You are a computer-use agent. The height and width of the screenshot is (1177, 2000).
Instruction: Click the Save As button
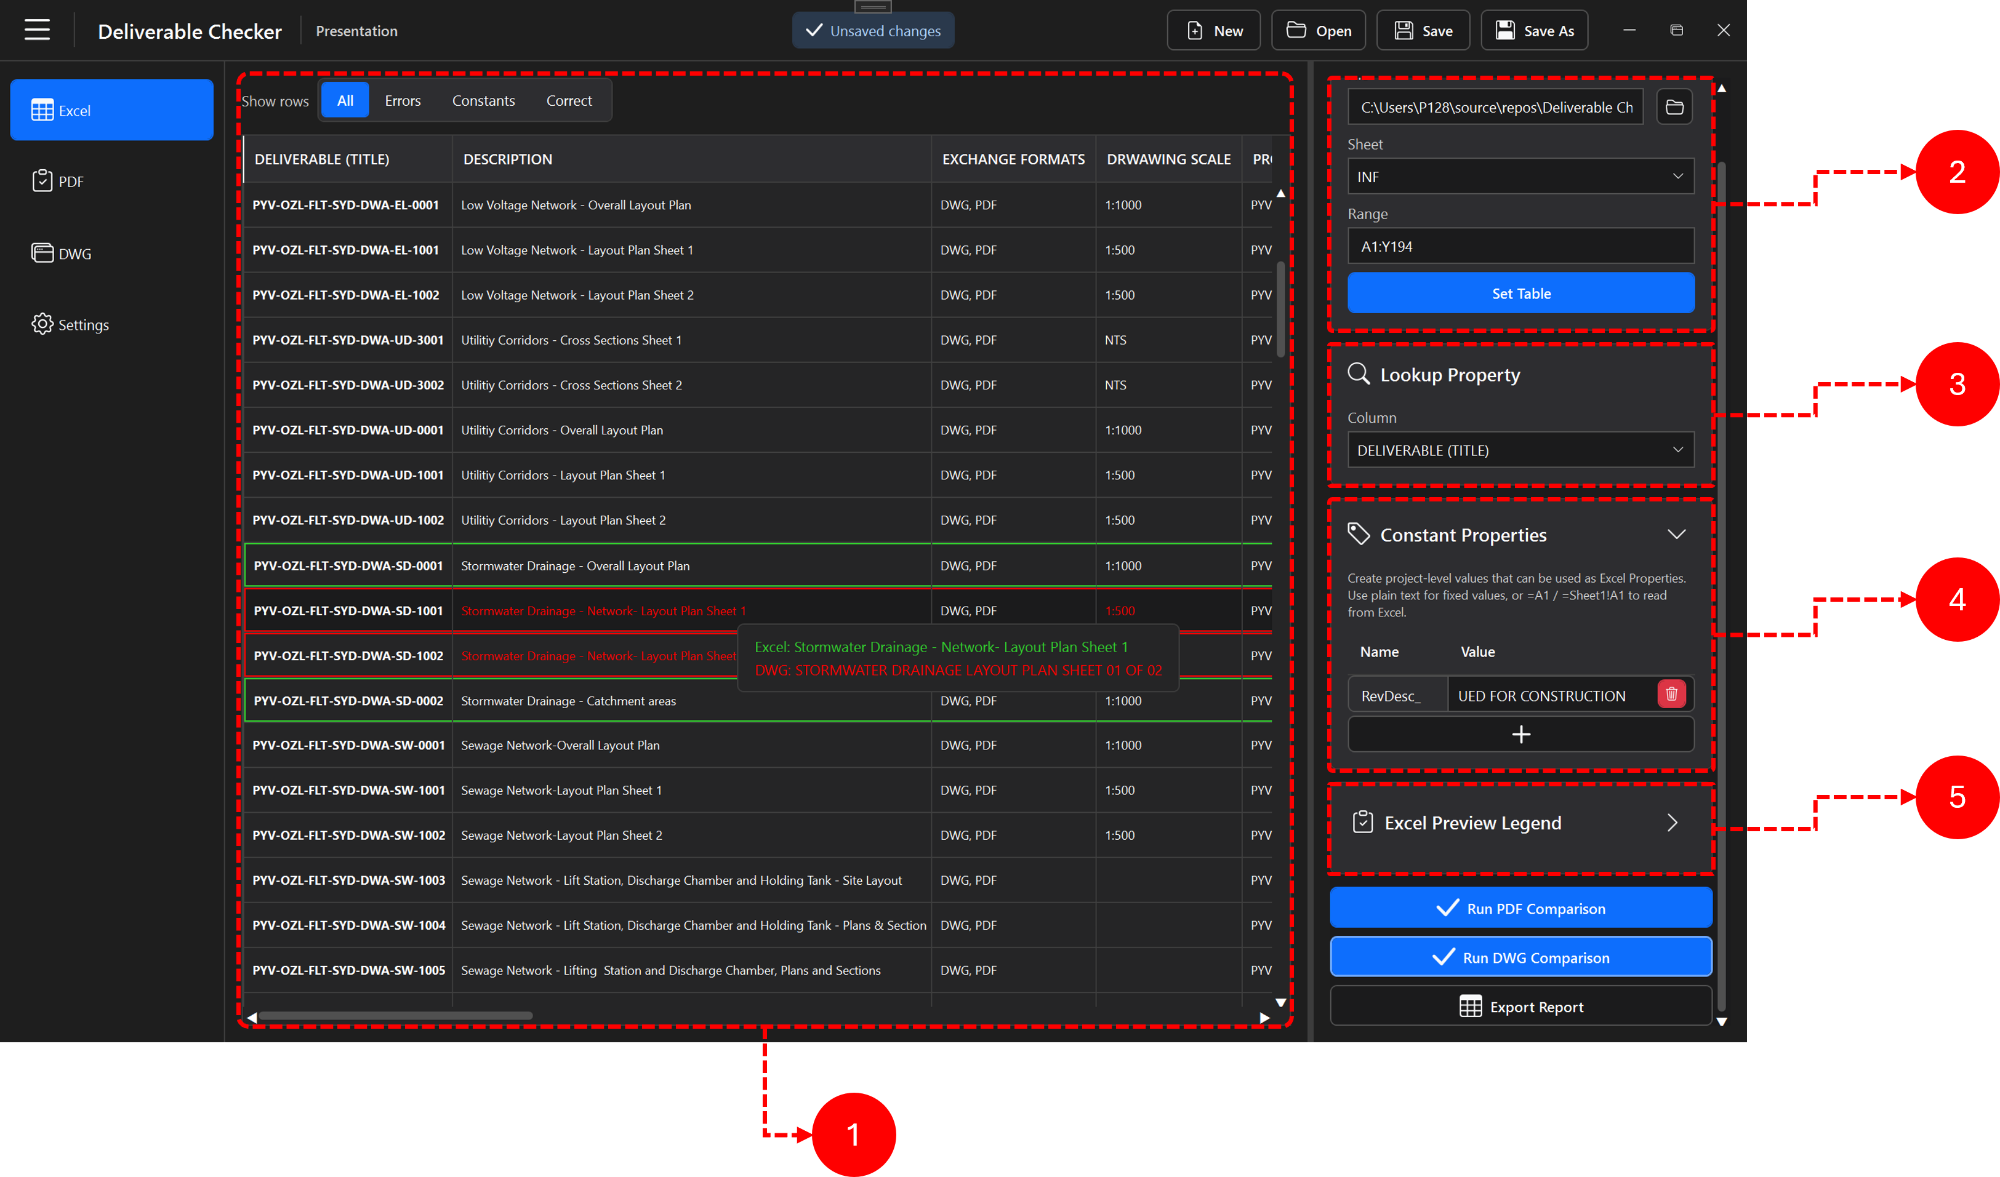pos(1534,31)
